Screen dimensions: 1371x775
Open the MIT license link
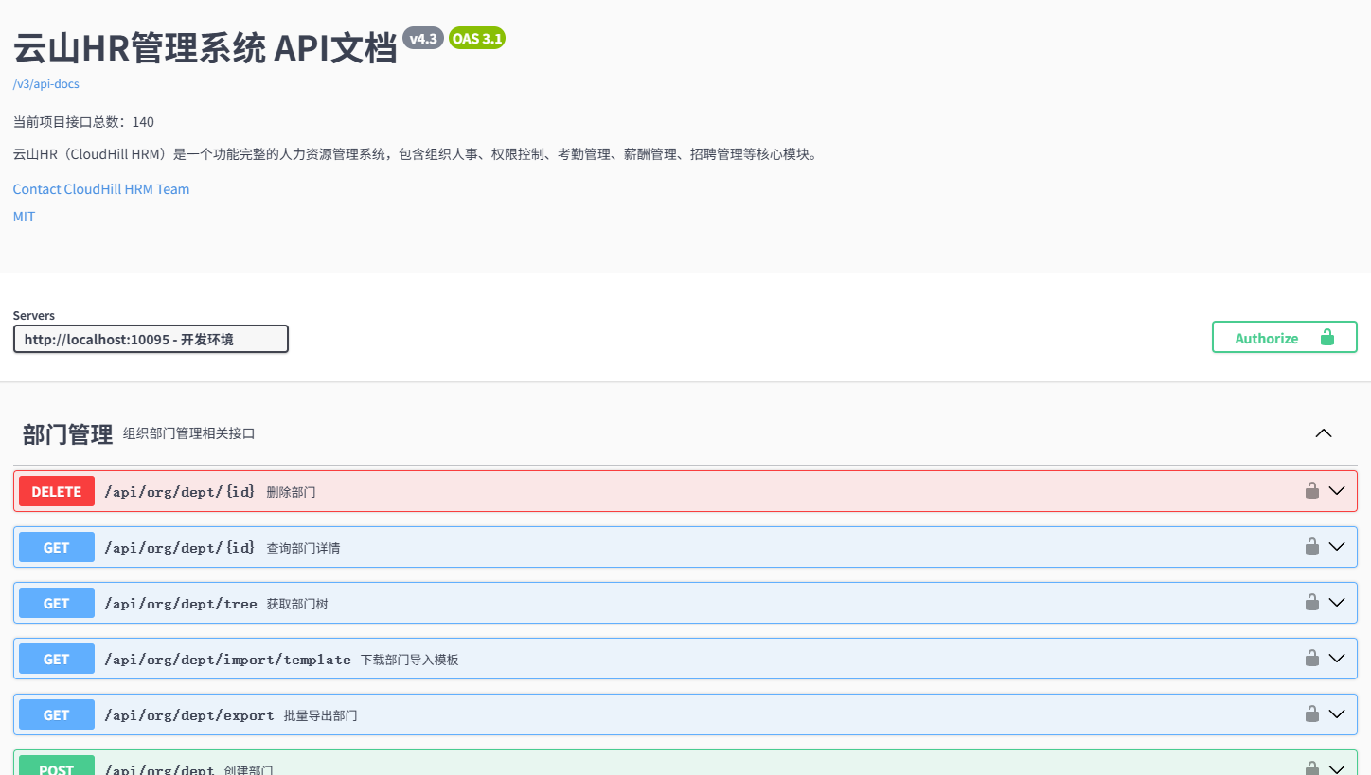coord(25,217)
